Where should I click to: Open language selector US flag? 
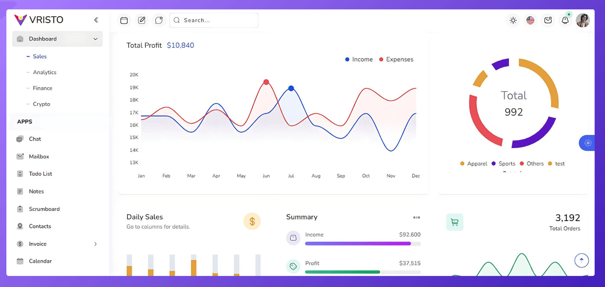click(x=530, y=20)
